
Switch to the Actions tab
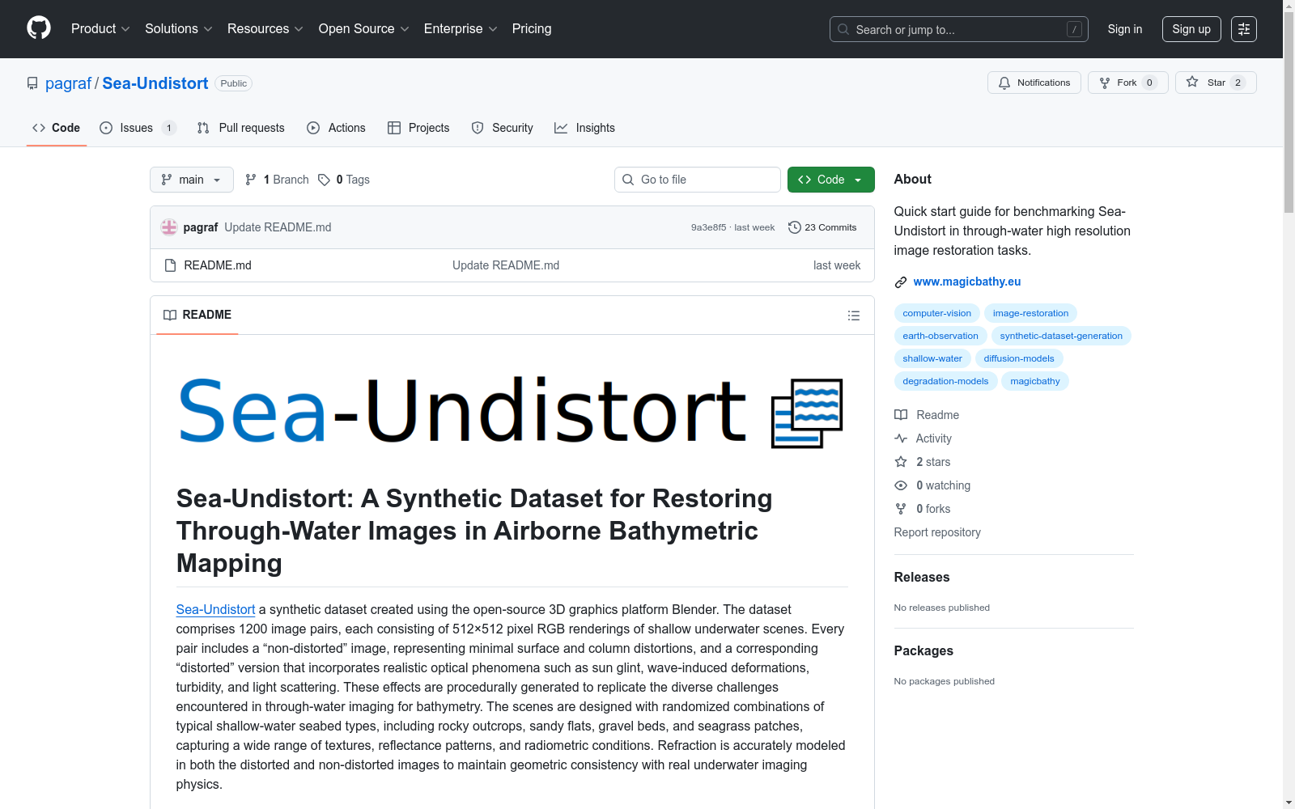tap(337, 128)
